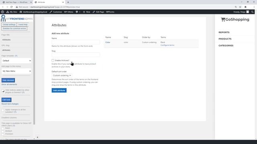Click Show all elements link
Image resolution: width=257 pixels, height=144 pixels.
click(9, 84)
